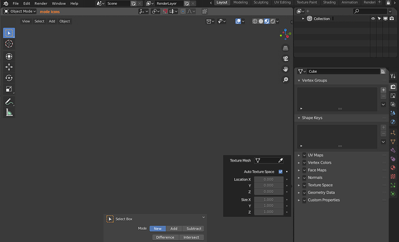Switch to the Sculpting workspace tab
This screenshot has height=242, width=399.
pos(261,2)
